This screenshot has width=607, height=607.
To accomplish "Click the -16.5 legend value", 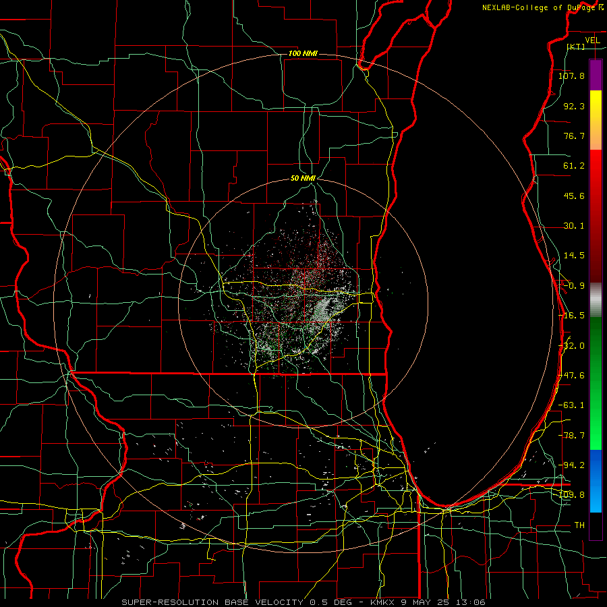I will (571, 316).
